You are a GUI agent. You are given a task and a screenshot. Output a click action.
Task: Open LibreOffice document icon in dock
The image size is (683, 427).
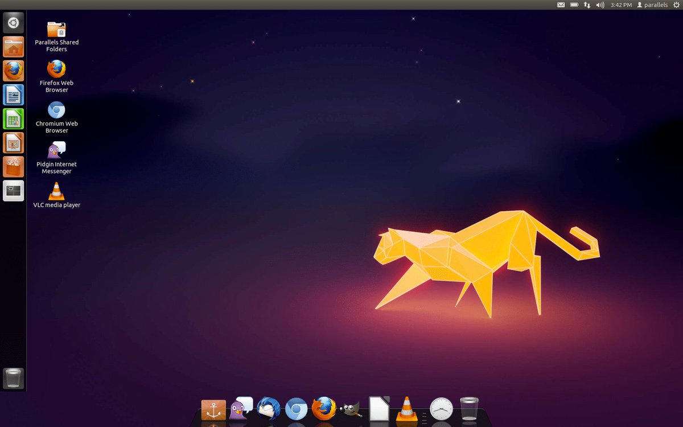(x=379, y=408)
